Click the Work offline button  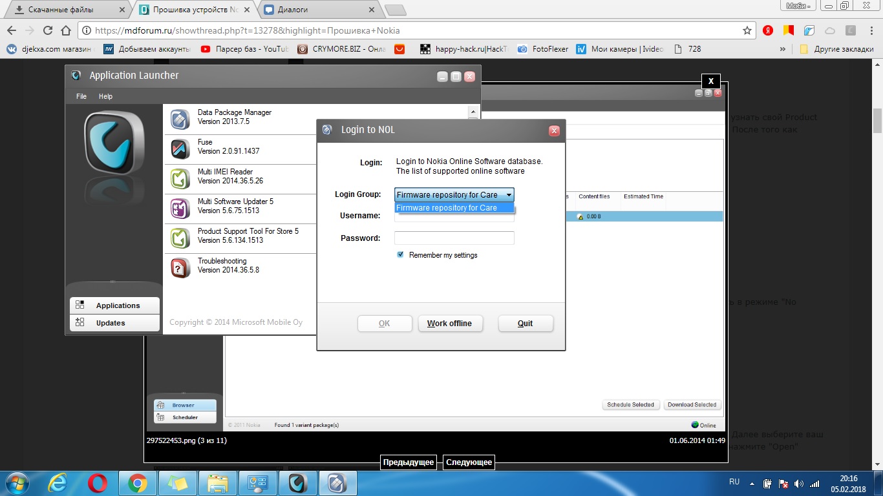coord(449,324)
